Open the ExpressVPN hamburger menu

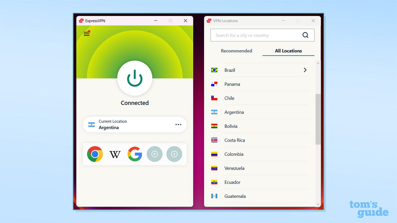87,34
